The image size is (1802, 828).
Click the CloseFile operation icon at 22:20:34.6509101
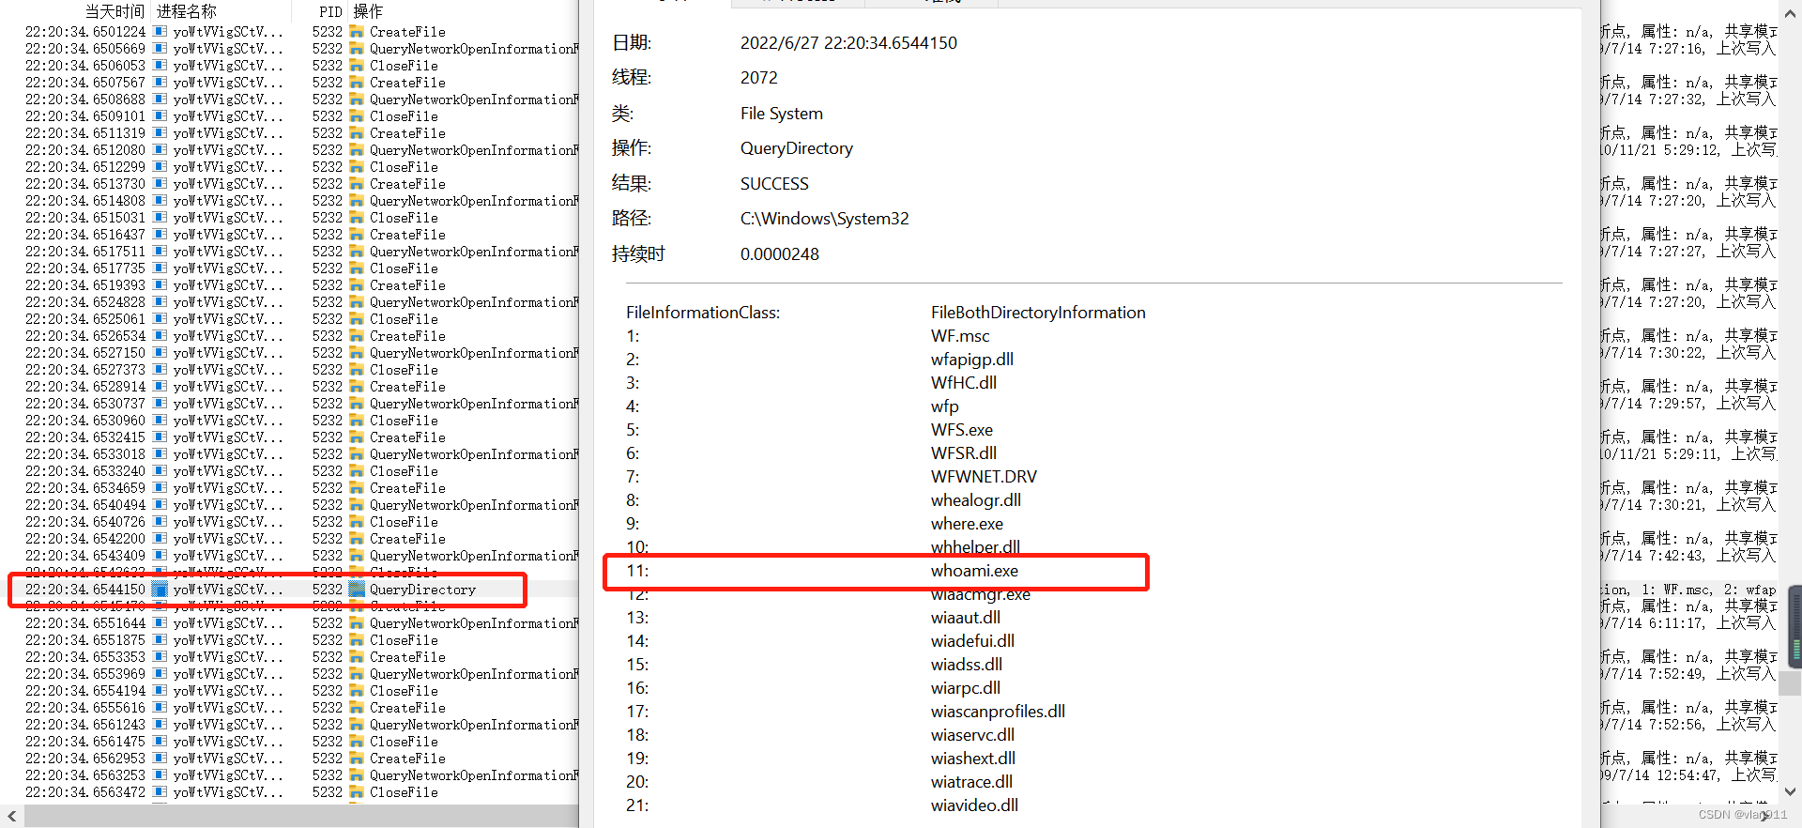point(357,116)
